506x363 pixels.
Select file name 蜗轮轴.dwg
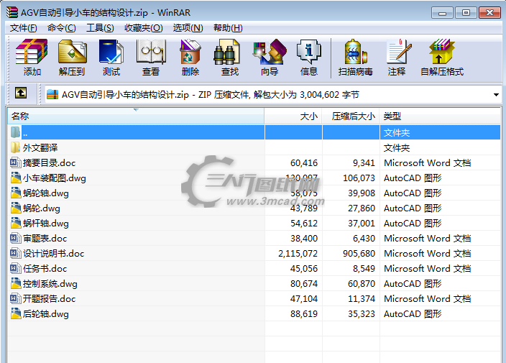[x=45, y=193]
